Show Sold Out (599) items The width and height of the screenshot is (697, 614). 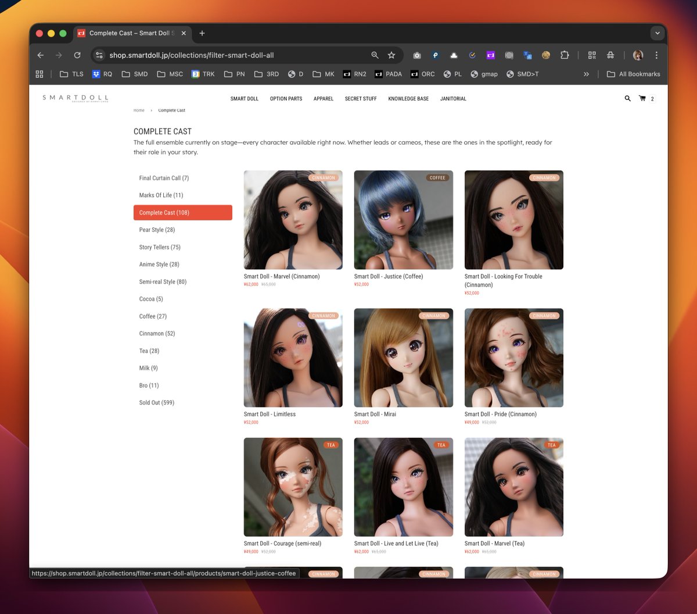[x=183, y=403]
